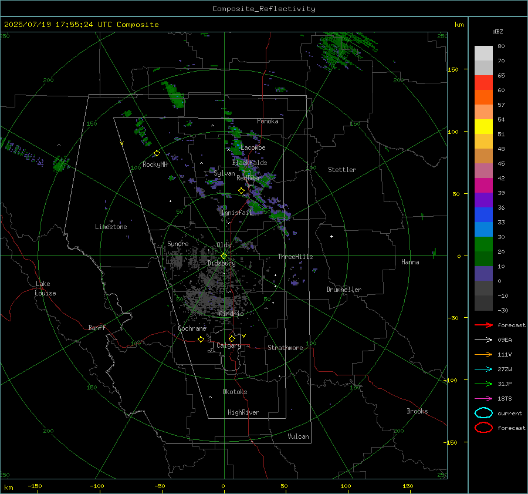Viewport: 528px width, 494px height.
Task: Click the red forecast oval icon
Action: point(483,428)
